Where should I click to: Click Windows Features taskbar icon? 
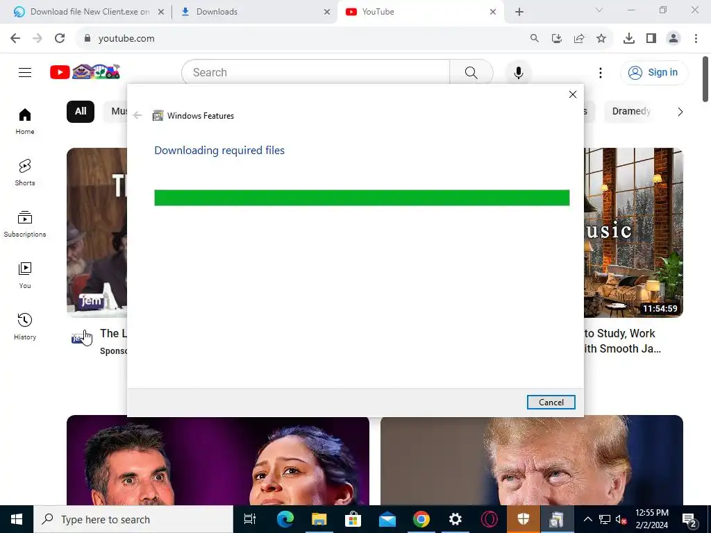pyautogui.click(x=557, y=519)
